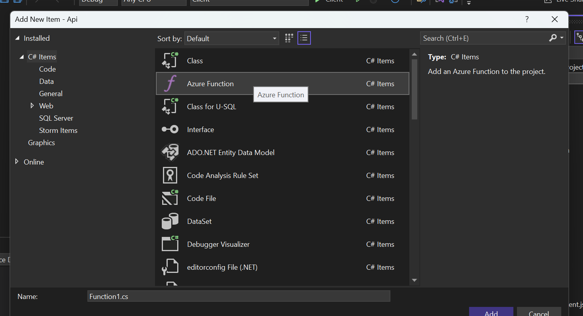Select the Storm Items category
This screenshot has height=316, width=583.
pyautogui.click(x=58, y=131)
